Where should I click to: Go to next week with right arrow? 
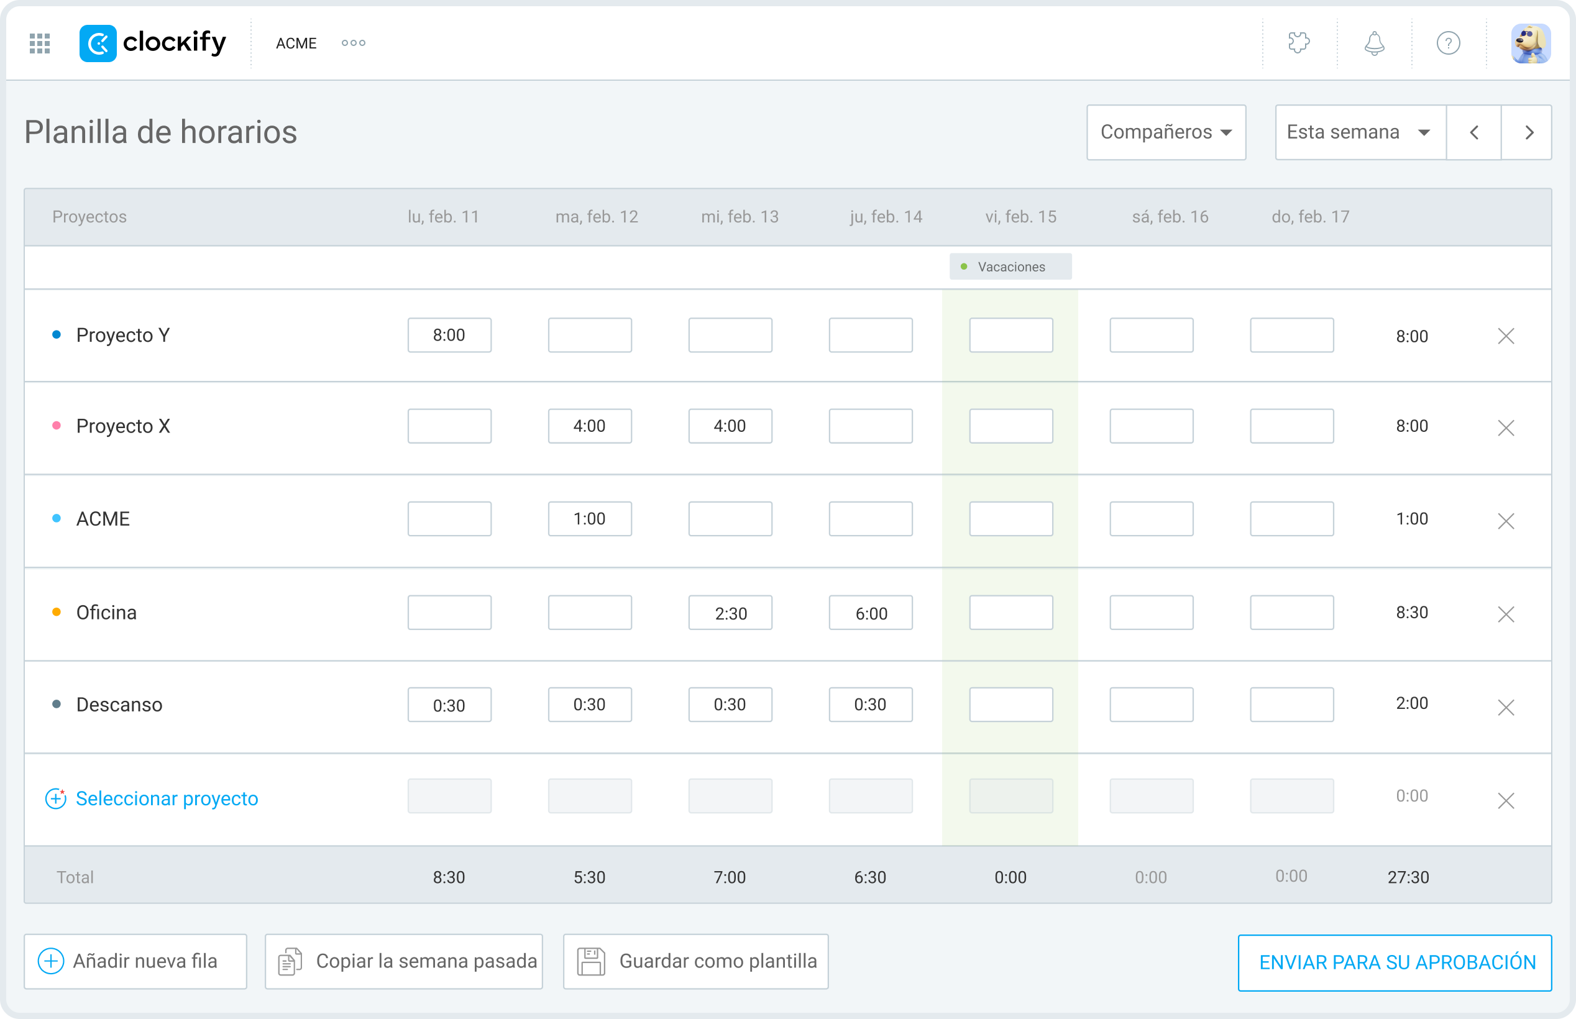(x=1528, y=132)
